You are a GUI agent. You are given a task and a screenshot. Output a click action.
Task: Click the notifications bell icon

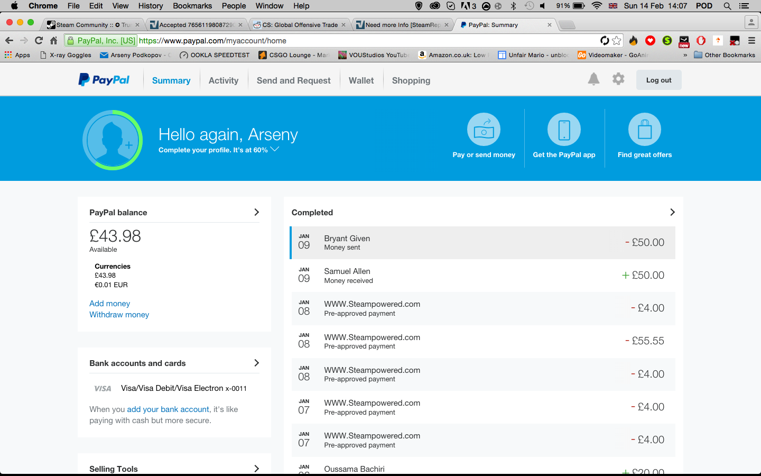(x=593, y=79)
